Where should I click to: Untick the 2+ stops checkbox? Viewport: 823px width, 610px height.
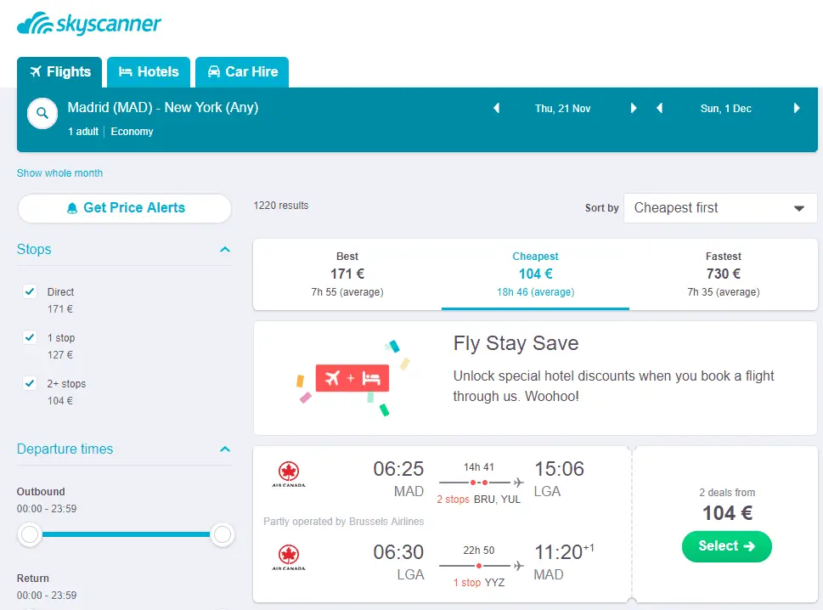(31, 383)
